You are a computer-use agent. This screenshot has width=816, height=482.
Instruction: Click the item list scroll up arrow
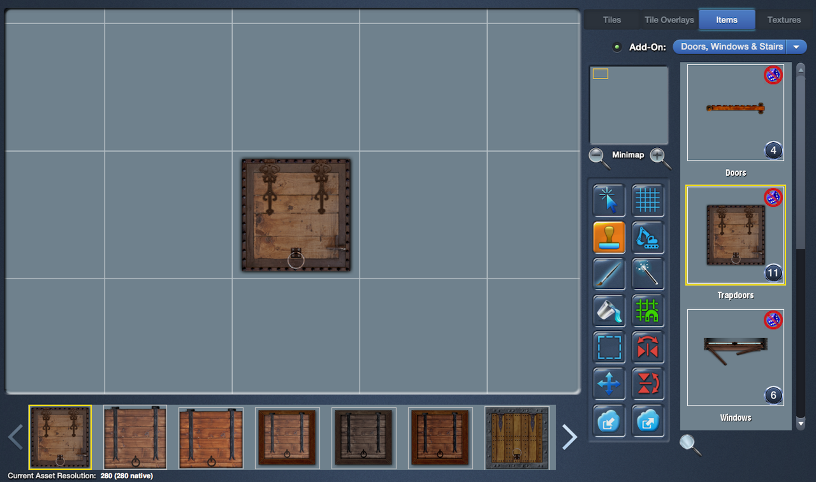(x=801, y=69)
